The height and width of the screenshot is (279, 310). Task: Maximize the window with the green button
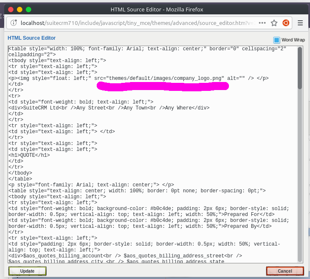click(28, 9)
